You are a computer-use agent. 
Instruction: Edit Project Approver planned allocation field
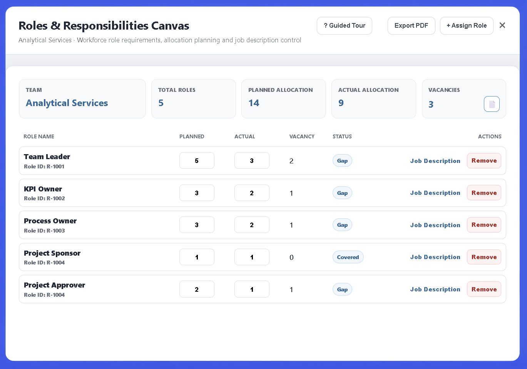click(x=197, y=289)
